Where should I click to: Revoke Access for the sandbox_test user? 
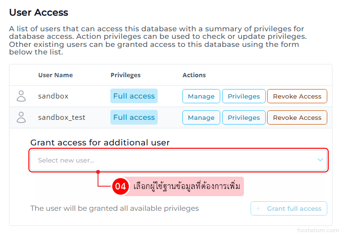click(297, 117)
